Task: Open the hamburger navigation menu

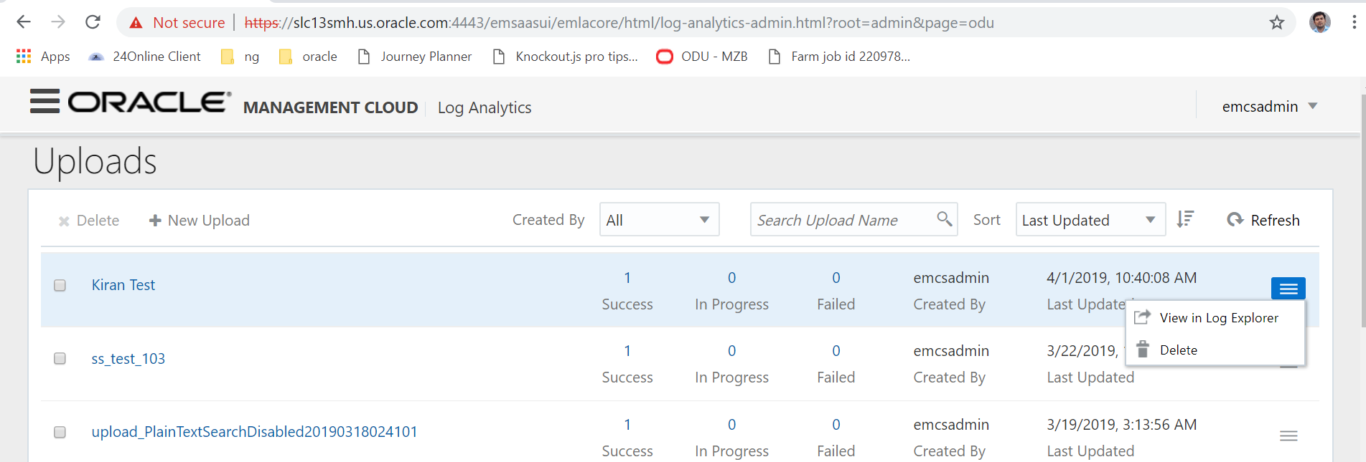Action: pos(45,102)
